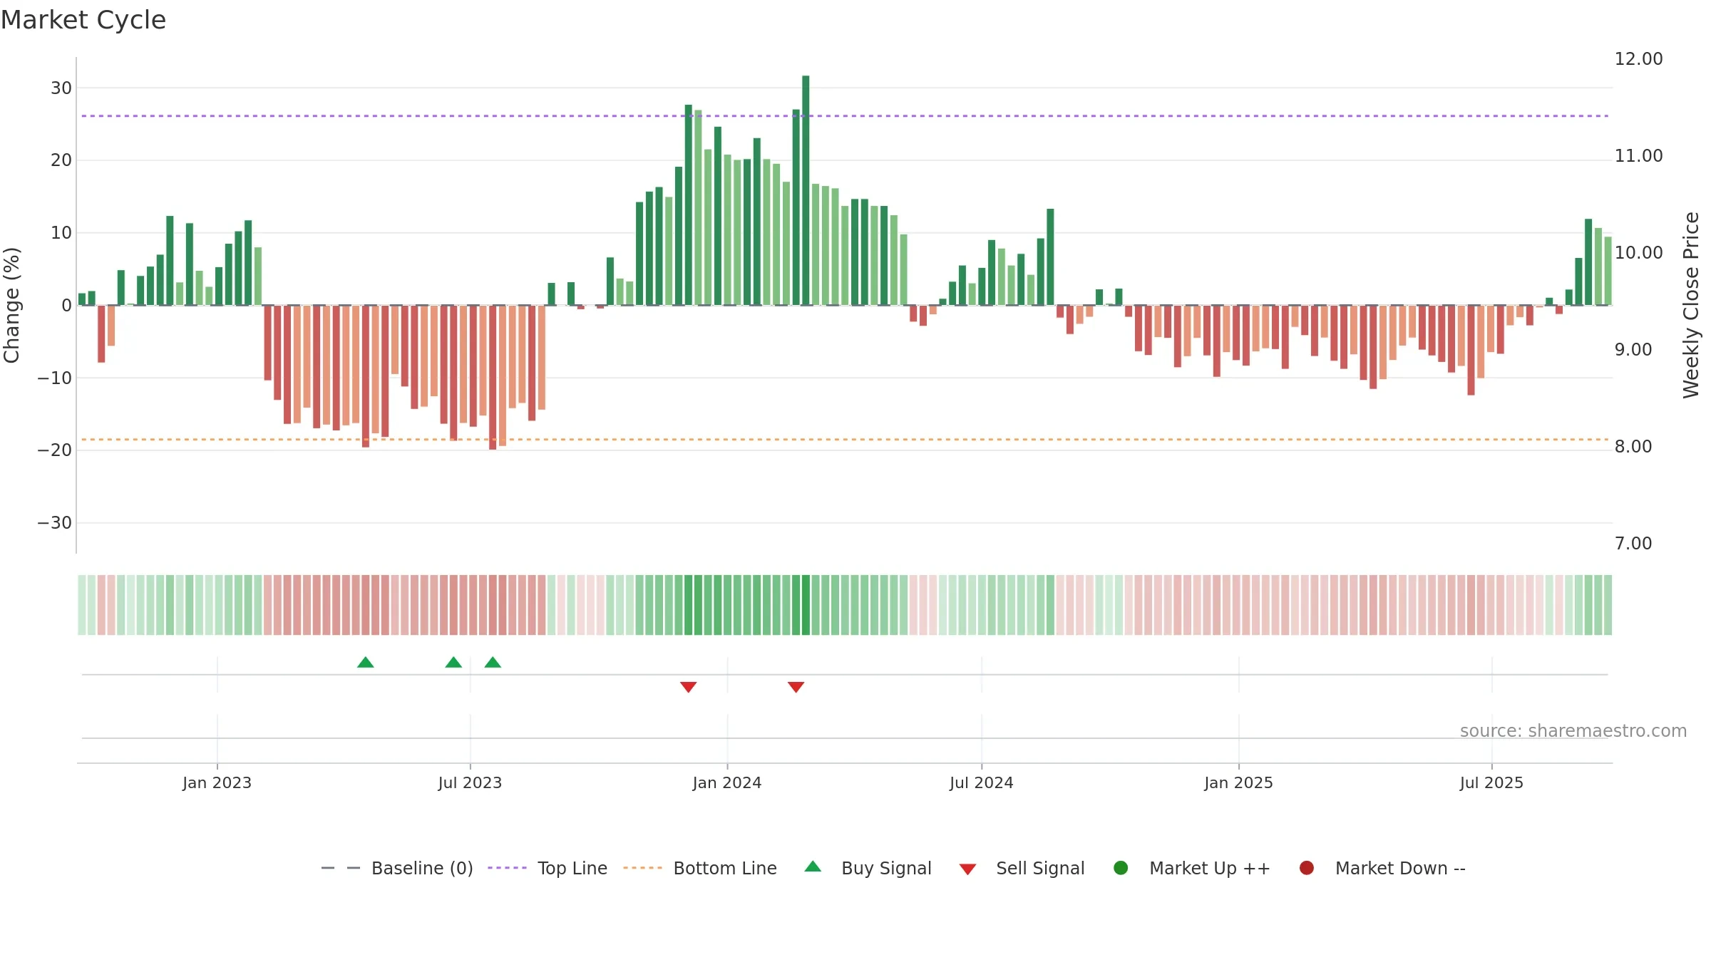Click the Jan 2025 axis label
The width and height of the screenshot is (1711, 962).
point(1238,782)
